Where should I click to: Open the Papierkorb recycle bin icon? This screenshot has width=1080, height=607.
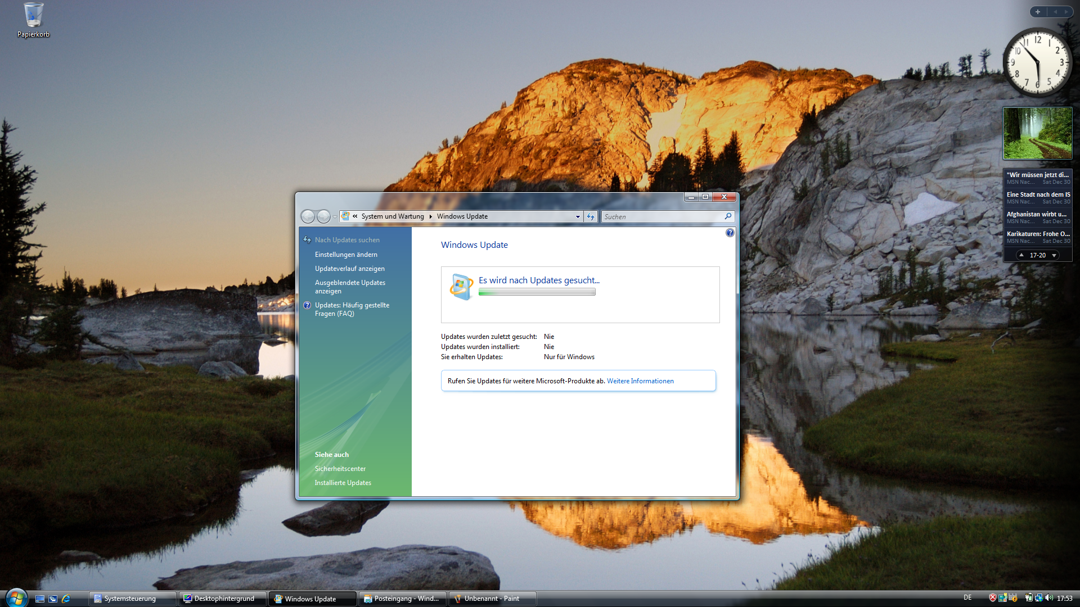(33, 20)
